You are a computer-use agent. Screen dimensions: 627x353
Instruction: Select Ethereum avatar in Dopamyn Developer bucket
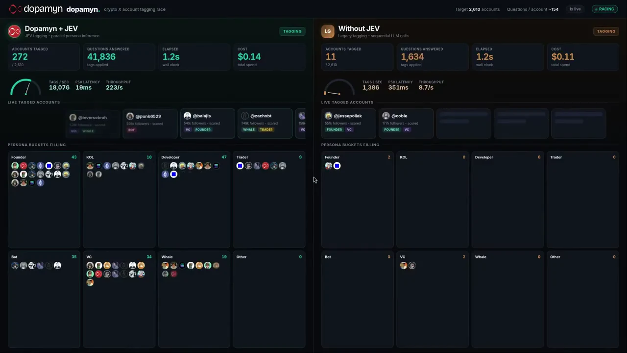(x=165, y=174)
